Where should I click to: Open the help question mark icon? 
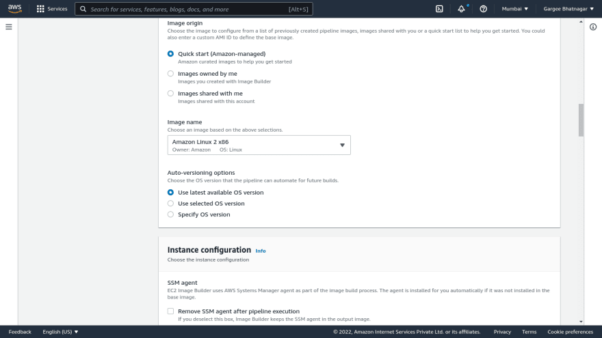tap(483, 9)
